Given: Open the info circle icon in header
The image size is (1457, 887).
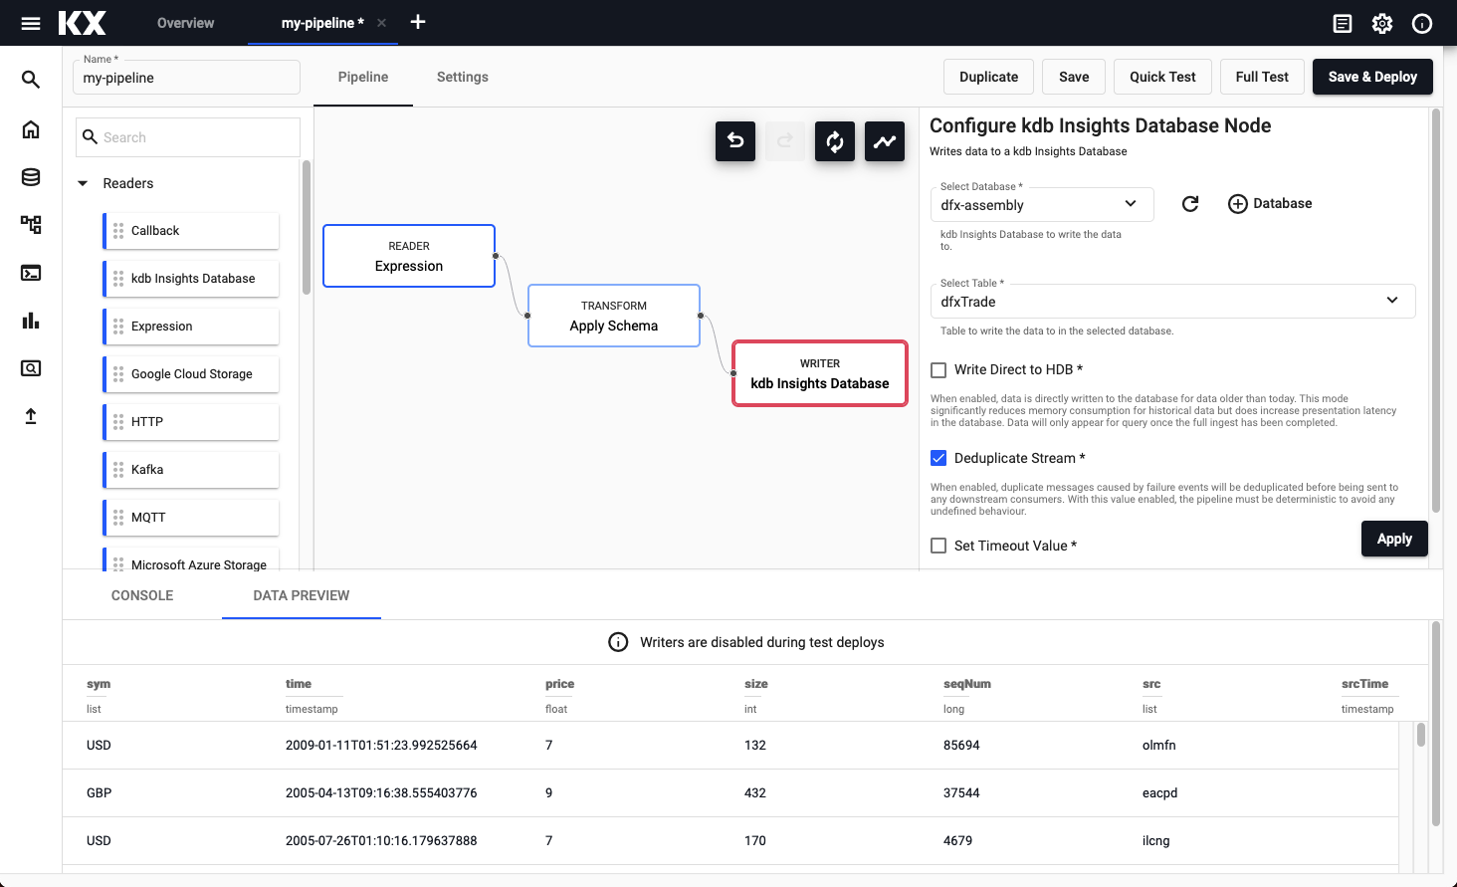Looking at the screenshot, I should tap(1422, 23).
